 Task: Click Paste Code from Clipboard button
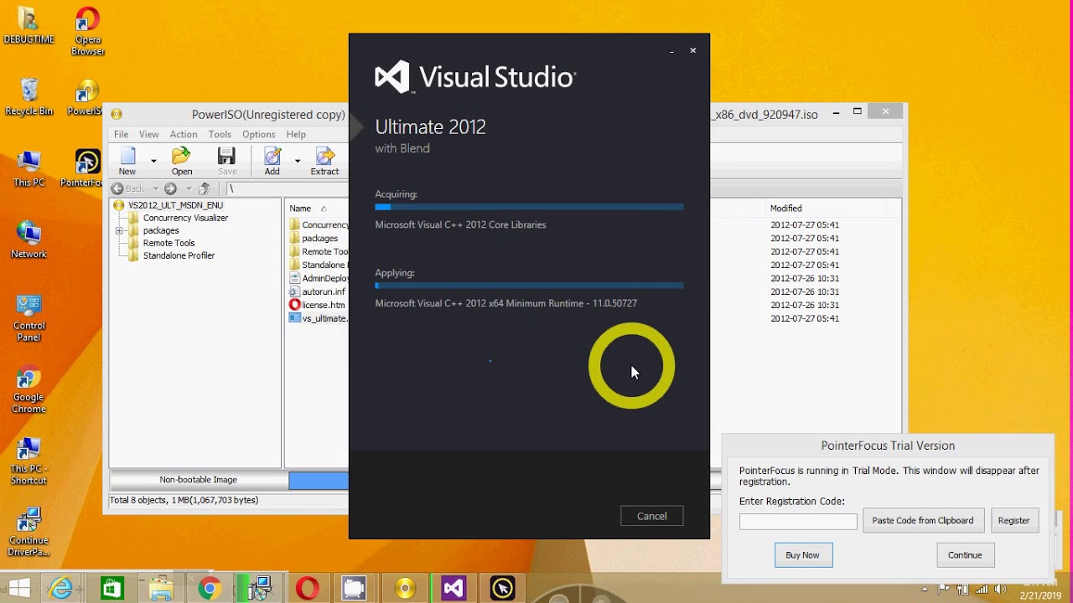pyautogui.click(x=922, y=520)
